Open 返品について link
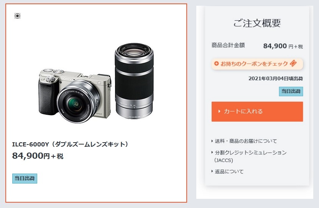This screenshot has width=319, height=208. pos(229,171)
